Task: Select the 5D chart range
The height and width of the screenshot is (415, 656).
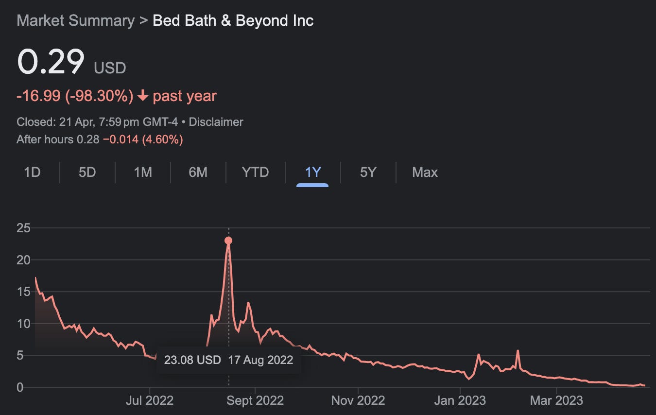Action: (x=86, y=172)
